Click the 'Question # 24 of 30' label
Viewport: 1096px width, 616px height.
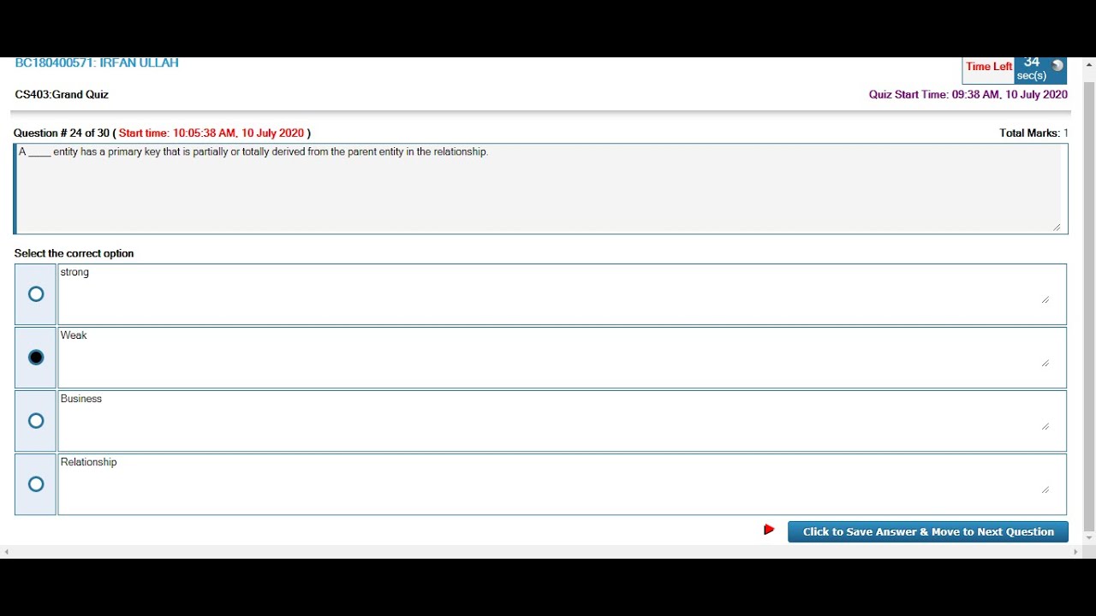[x=61, y=133]
